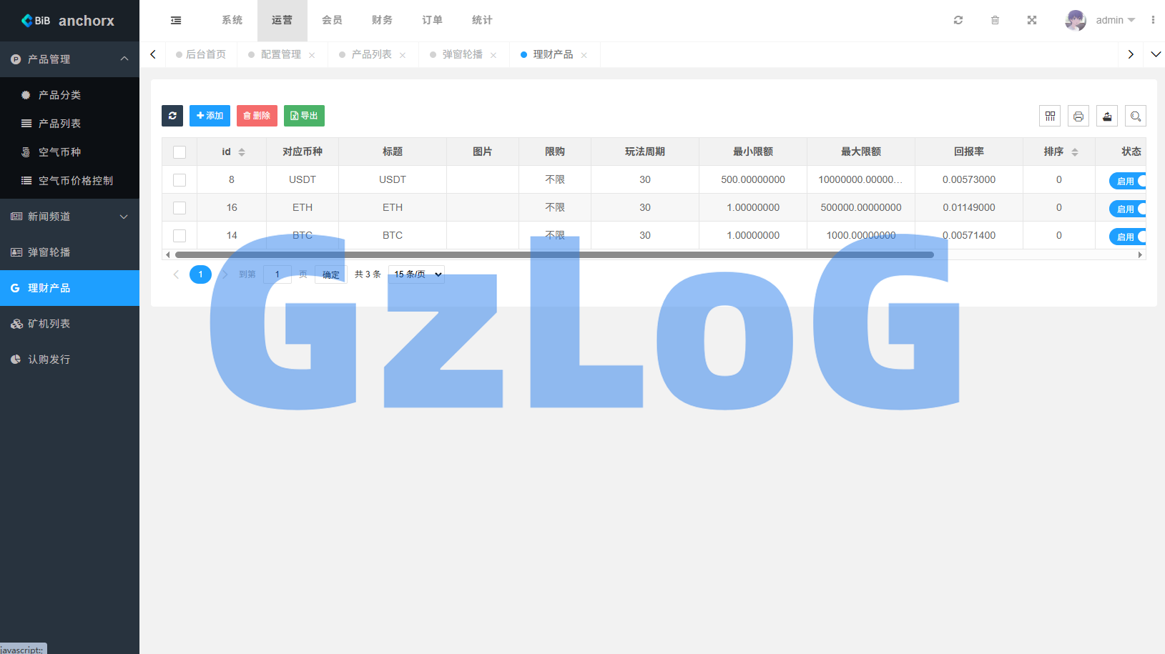Expand the 新闻频道 sidebar menu

click(69, 217)
